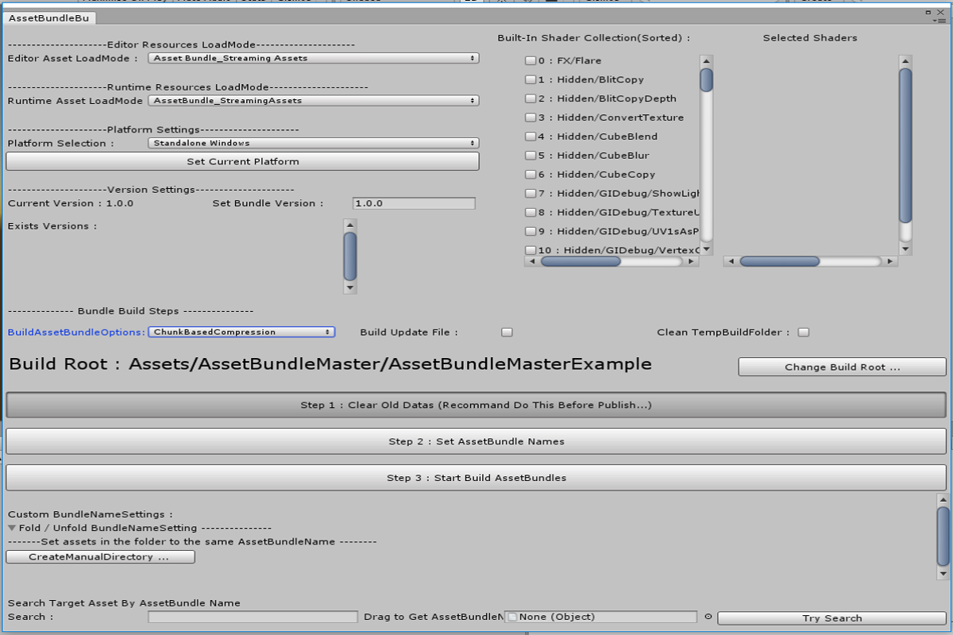Viewport: 953px width, 635px height.
Task: Click right arrow of Selected Shaders horizontal scrollbar
Action: [891, 261]
